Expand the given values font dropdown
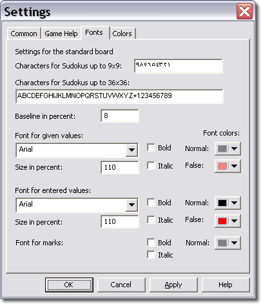The height and width of the screenshot is (304, 261). 131,150
